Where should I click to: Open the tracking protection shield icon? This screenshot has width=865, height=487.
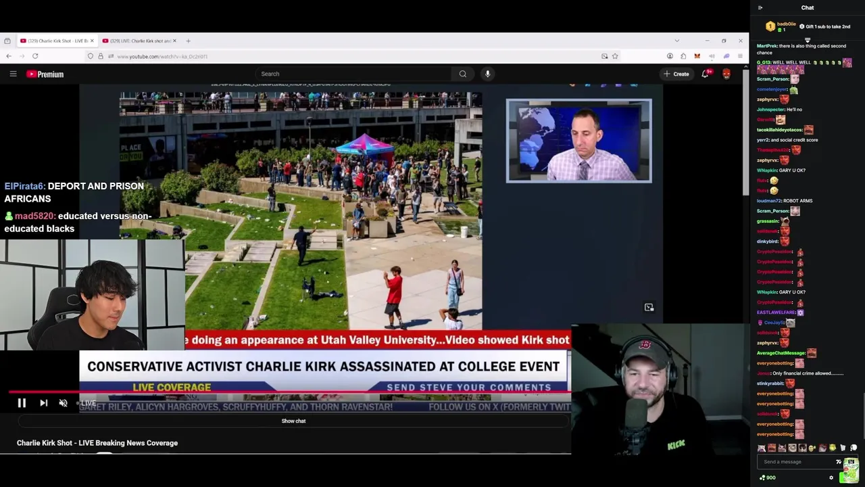click(x=91, y=56)
